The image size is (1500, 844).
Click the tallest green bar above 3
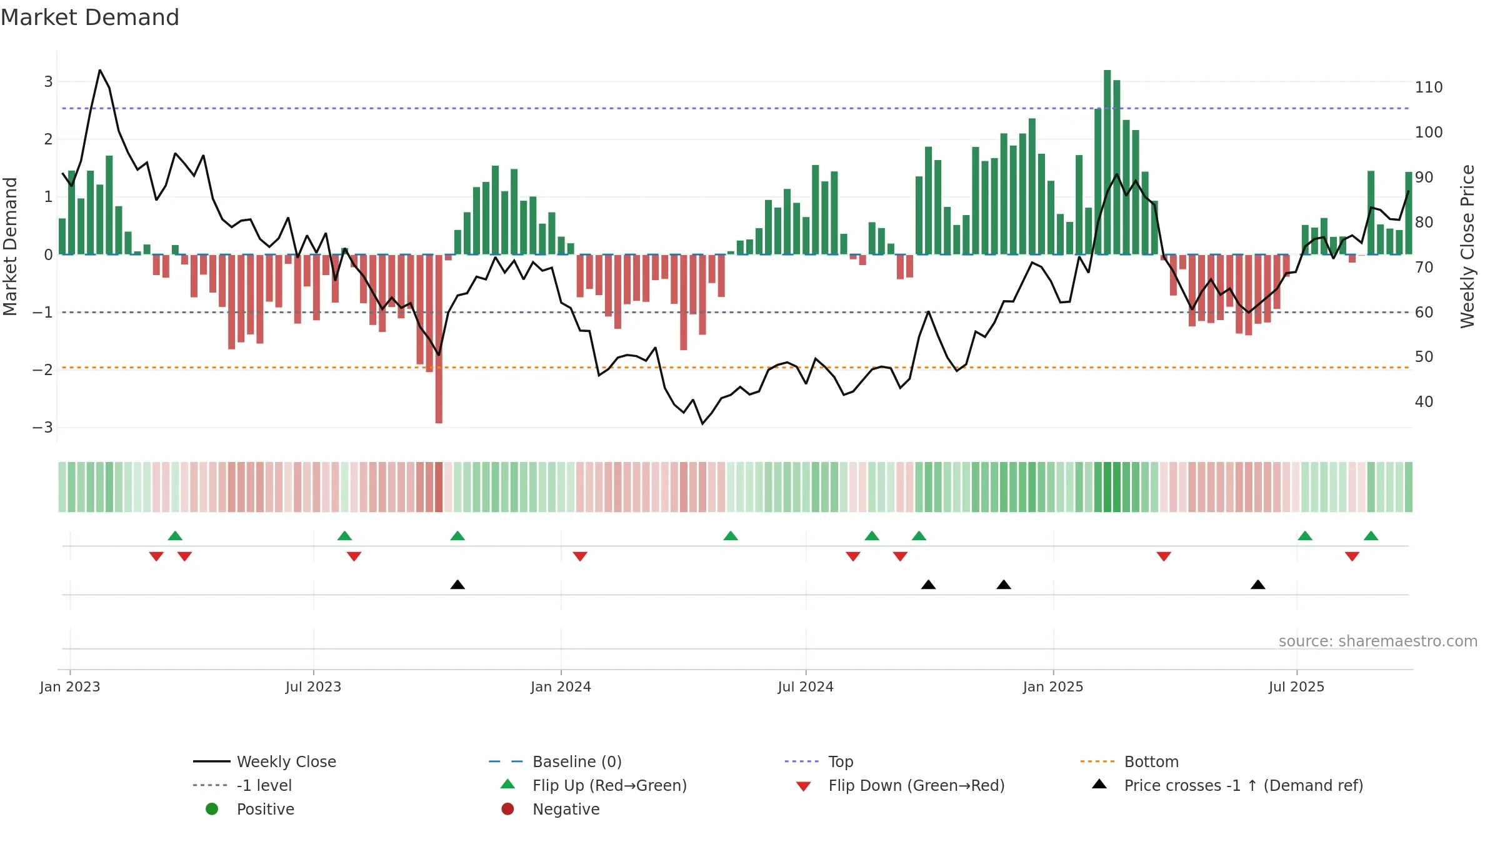point(1107,163)
